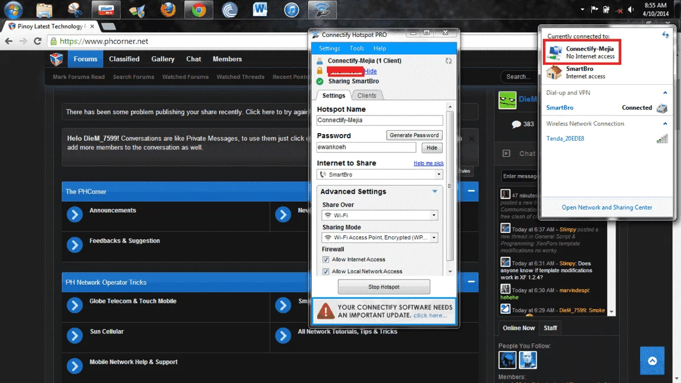The width and height of the screenshot is (681, 383).
Task: Click the Generate Password button
Action: pos(414,135)
